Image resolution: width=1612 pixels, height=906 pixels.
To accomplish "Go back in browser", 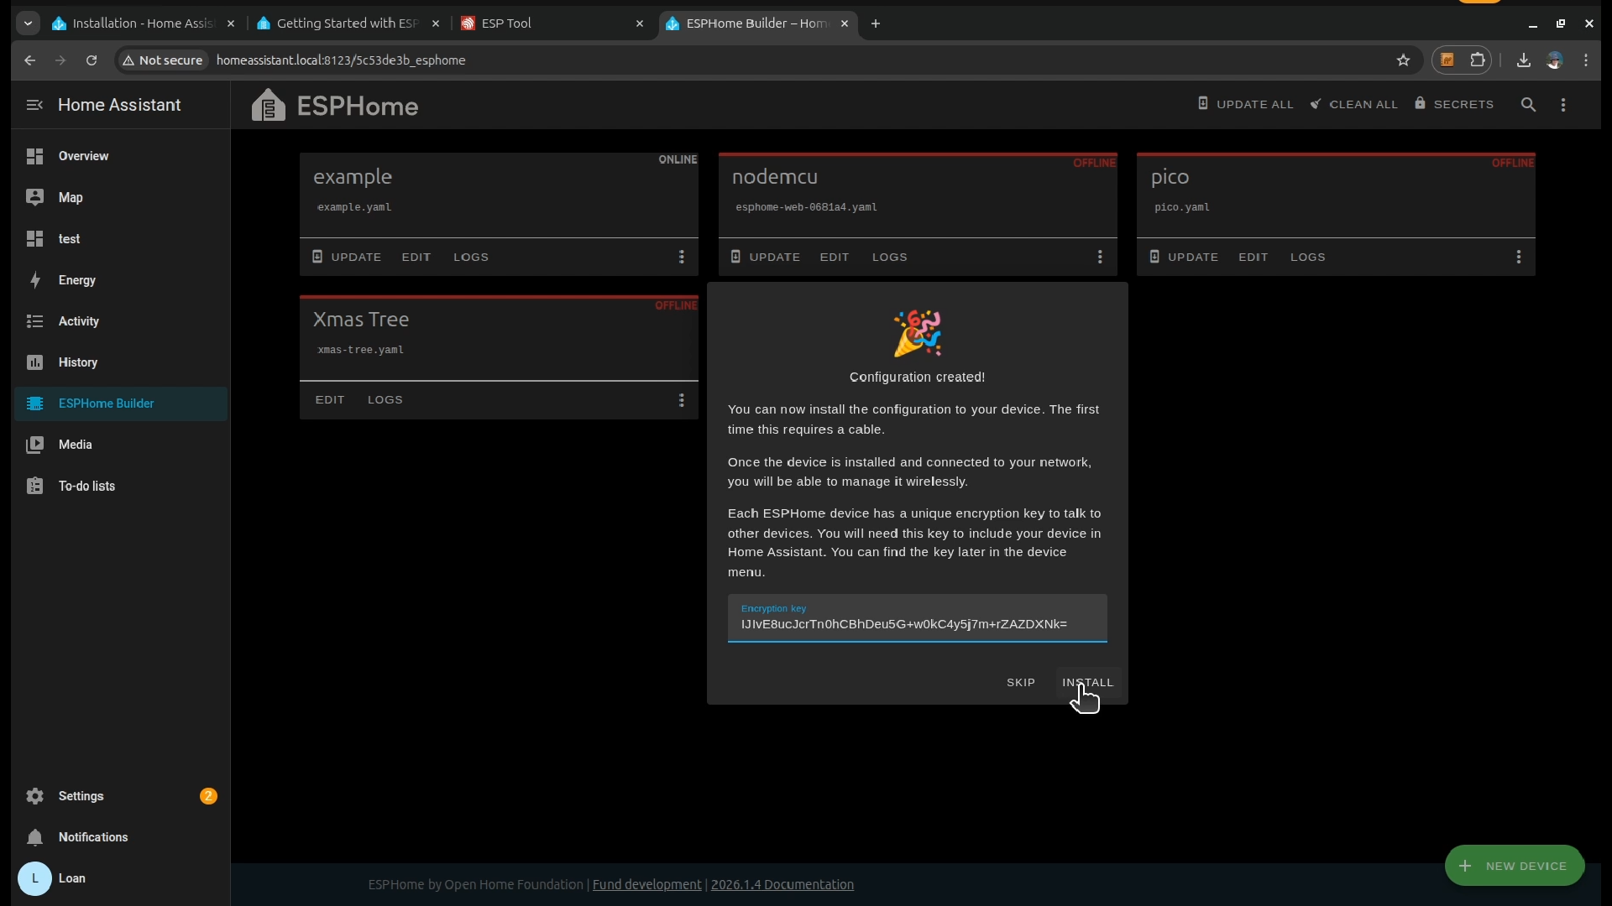I will point(29,60).
